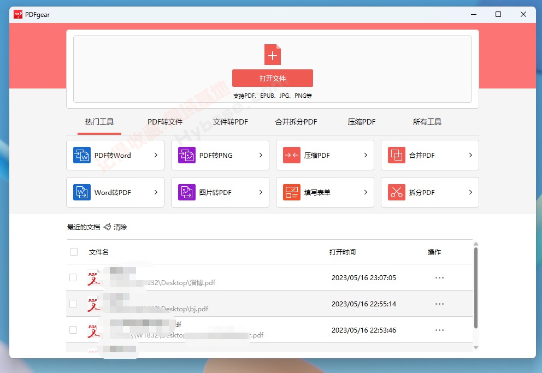Click the PDF转Word tool icon
This screenshot has width=542, height=373.
[x=82, y=155]
